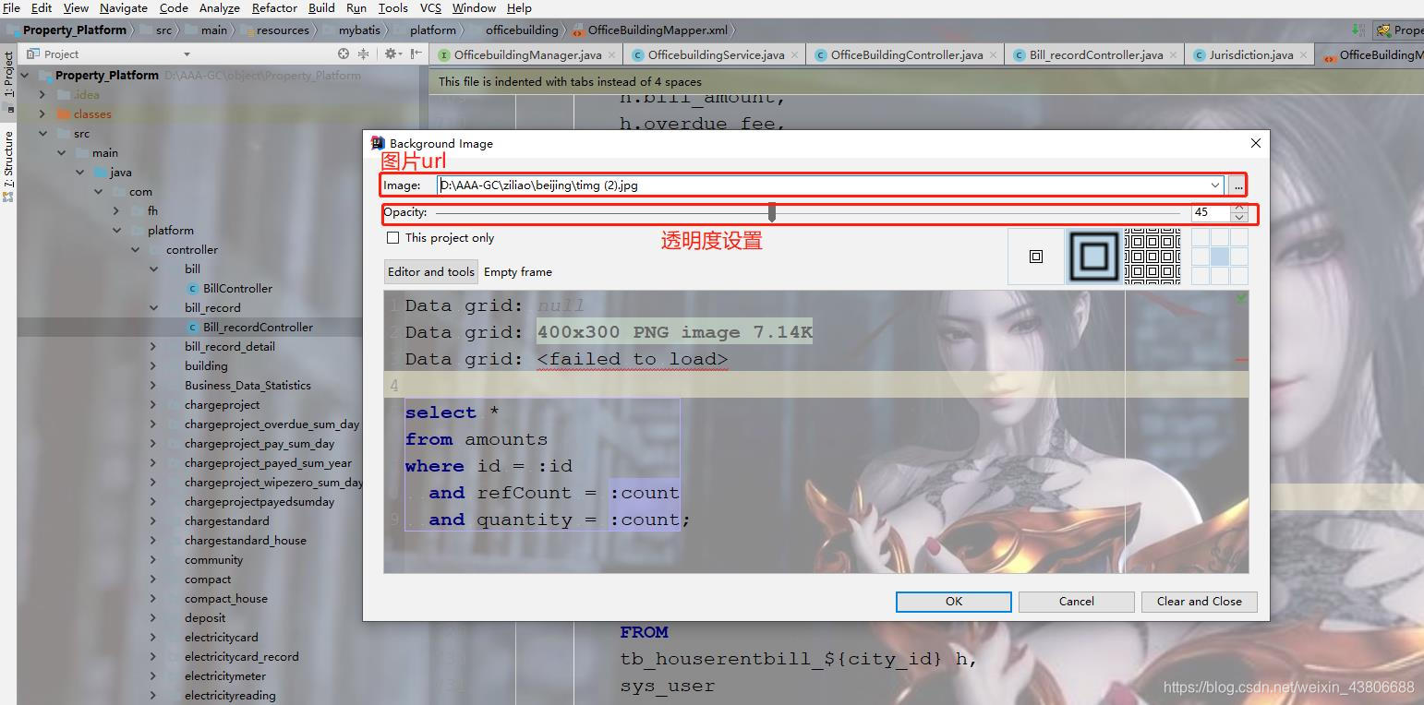Viewport: 1424px width, 705px height.
Task: Select the scale-to-fill image mode icon
Action: (x=1093, y=257)
